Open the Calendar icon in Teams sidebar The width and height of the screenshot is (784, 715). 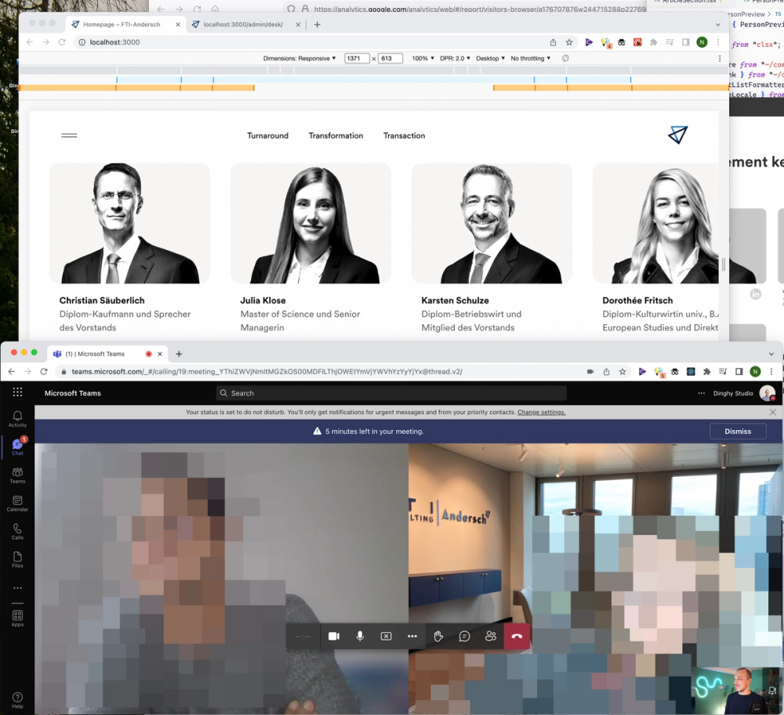17,503
